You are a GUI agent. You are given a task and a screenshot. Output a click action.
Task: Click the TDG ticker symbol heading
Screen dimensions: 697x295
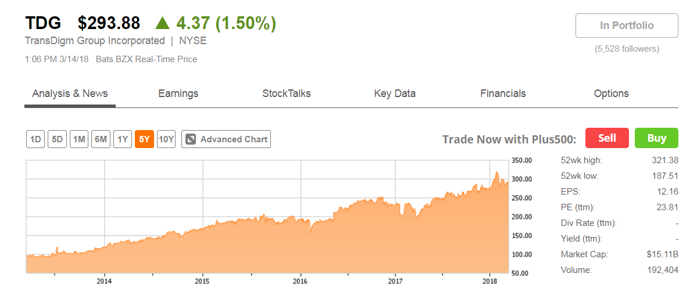coord(42,23)
